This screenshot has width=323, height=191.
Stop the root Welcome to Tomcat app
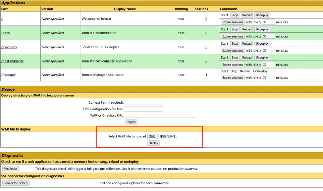pos(234,15)
